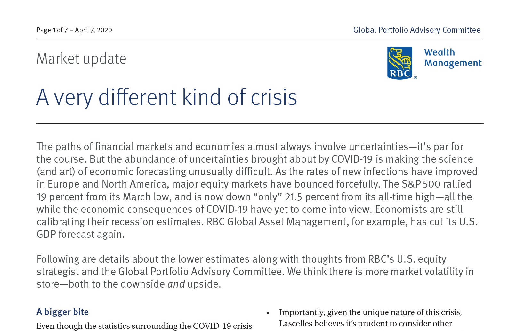
Task: Click the title A very different kind of crisis
Action: pyautogui.click(x=167, y=97)
